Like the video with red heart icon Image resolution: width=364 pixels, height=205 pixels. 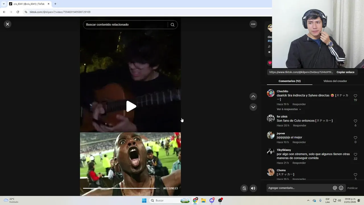(x=270, y=63)
